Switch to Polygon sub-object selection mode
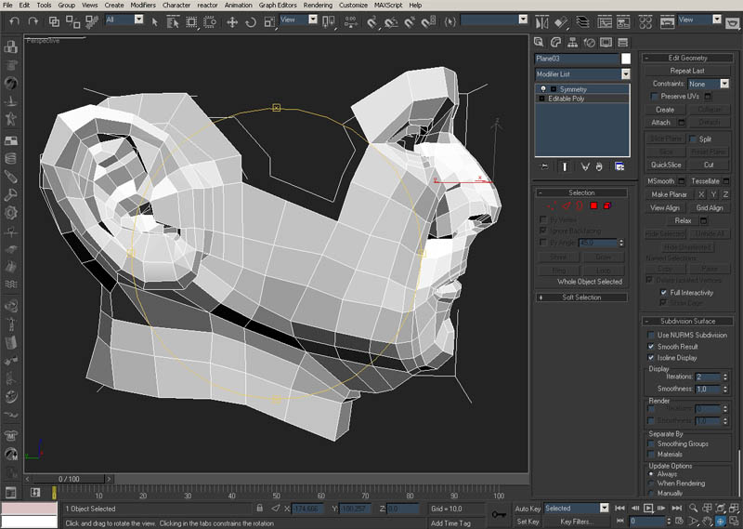 593,205
